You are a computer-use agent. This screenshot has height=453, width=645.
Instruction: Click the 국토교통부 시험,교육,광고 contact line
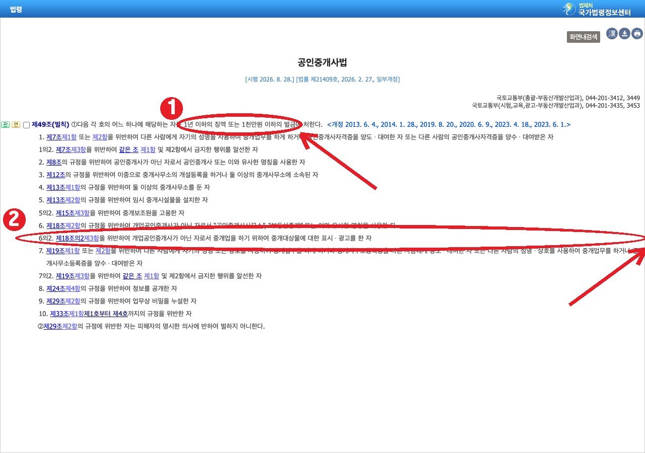pos(556,106)
